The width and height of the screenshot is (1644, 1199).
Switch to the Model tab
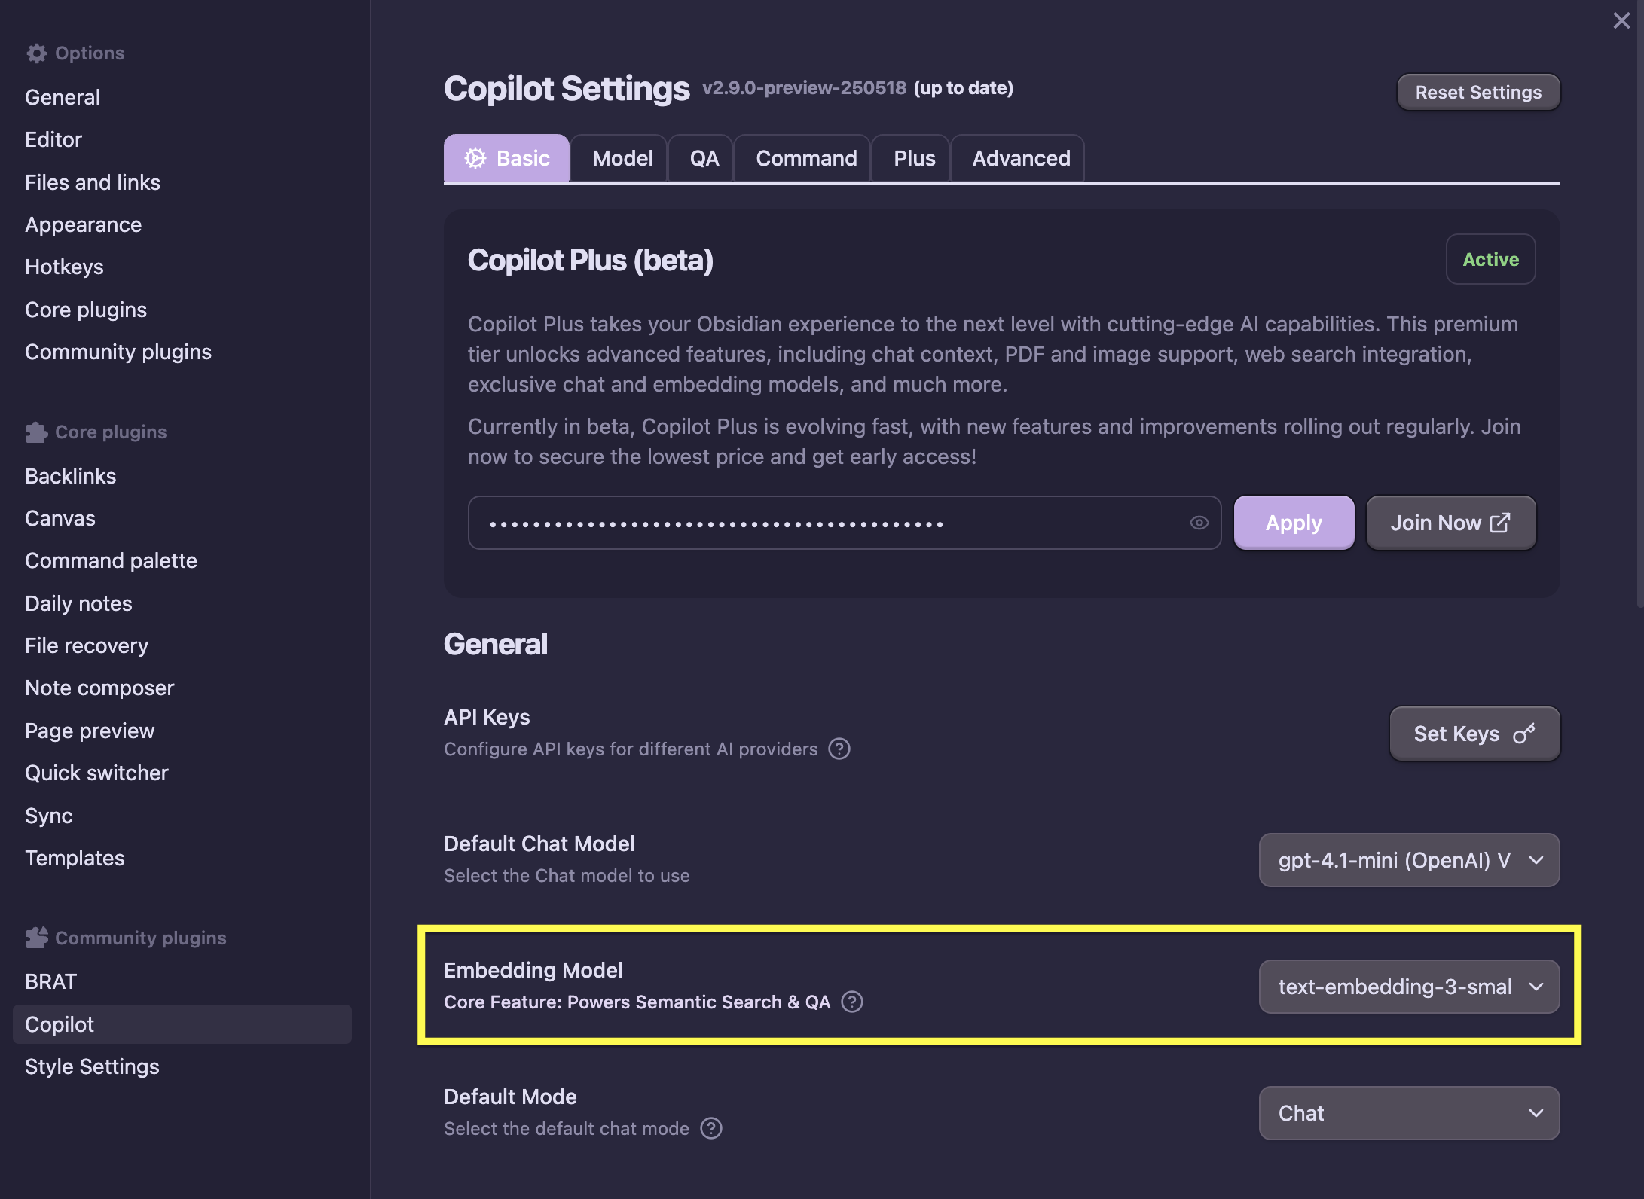(622, 158)
